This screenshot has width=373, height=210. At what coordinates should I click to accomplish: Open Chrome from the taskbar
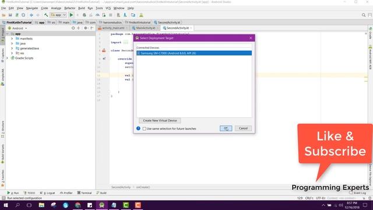pyautogui.click(x=78, y=205)
